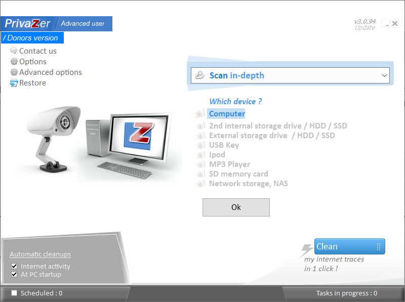Click the PrivaZer logo
Image resolution: width=405 pixels, height=302 pixels.
tap(27, 24)
